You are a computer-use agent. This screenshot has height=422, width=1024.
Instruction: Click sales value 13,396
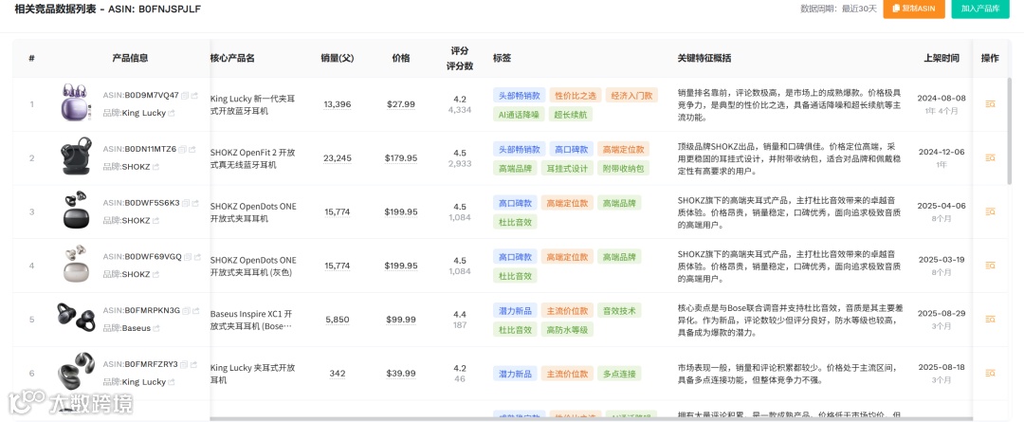pyautogui.click(x=337, y=104)
